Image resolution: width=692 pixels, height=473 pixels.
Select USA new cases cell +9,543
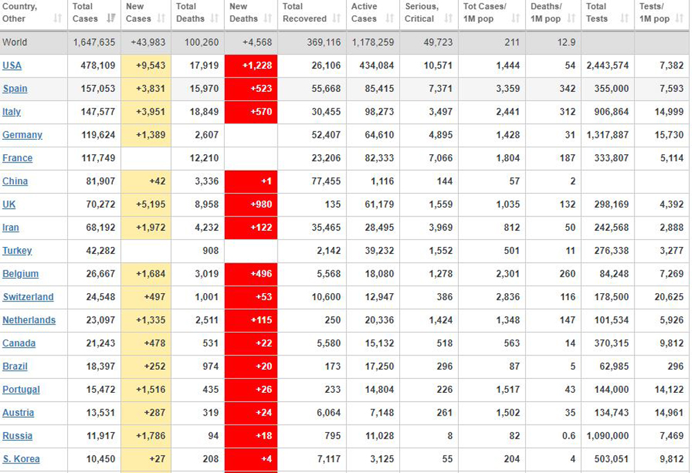coord(145,66)
